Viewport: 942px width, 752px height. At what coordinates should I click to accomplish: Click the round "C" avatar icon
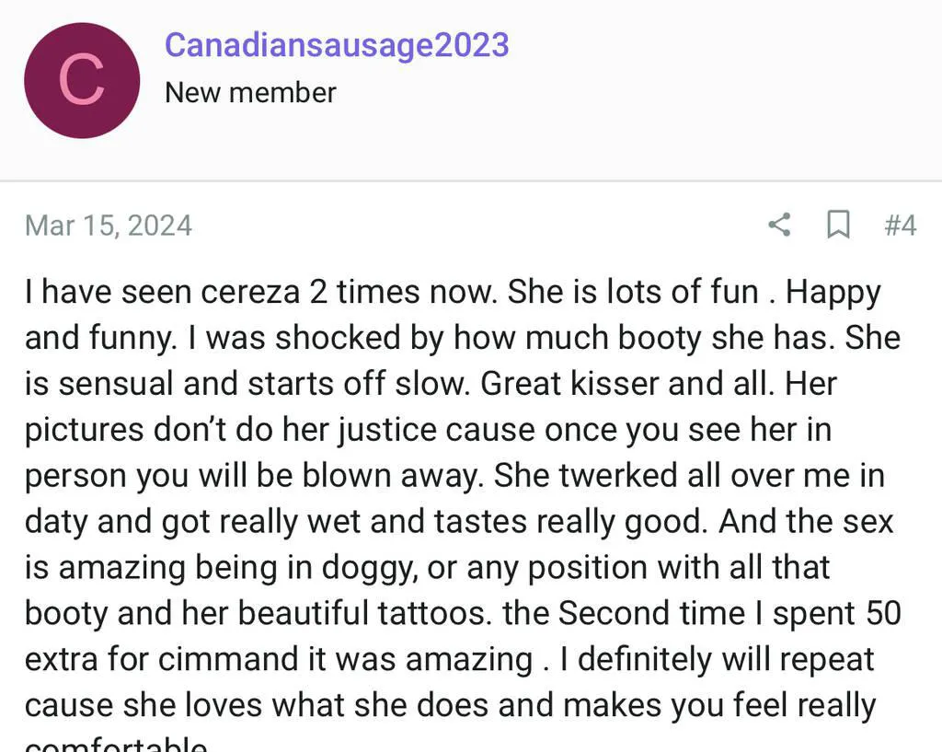(82, 81)
